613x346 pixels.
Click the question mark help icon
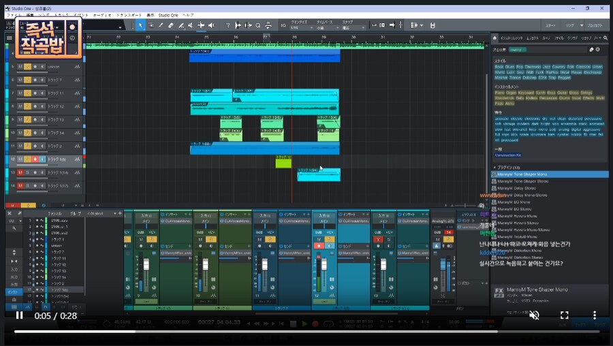click(x=228, y=25)
